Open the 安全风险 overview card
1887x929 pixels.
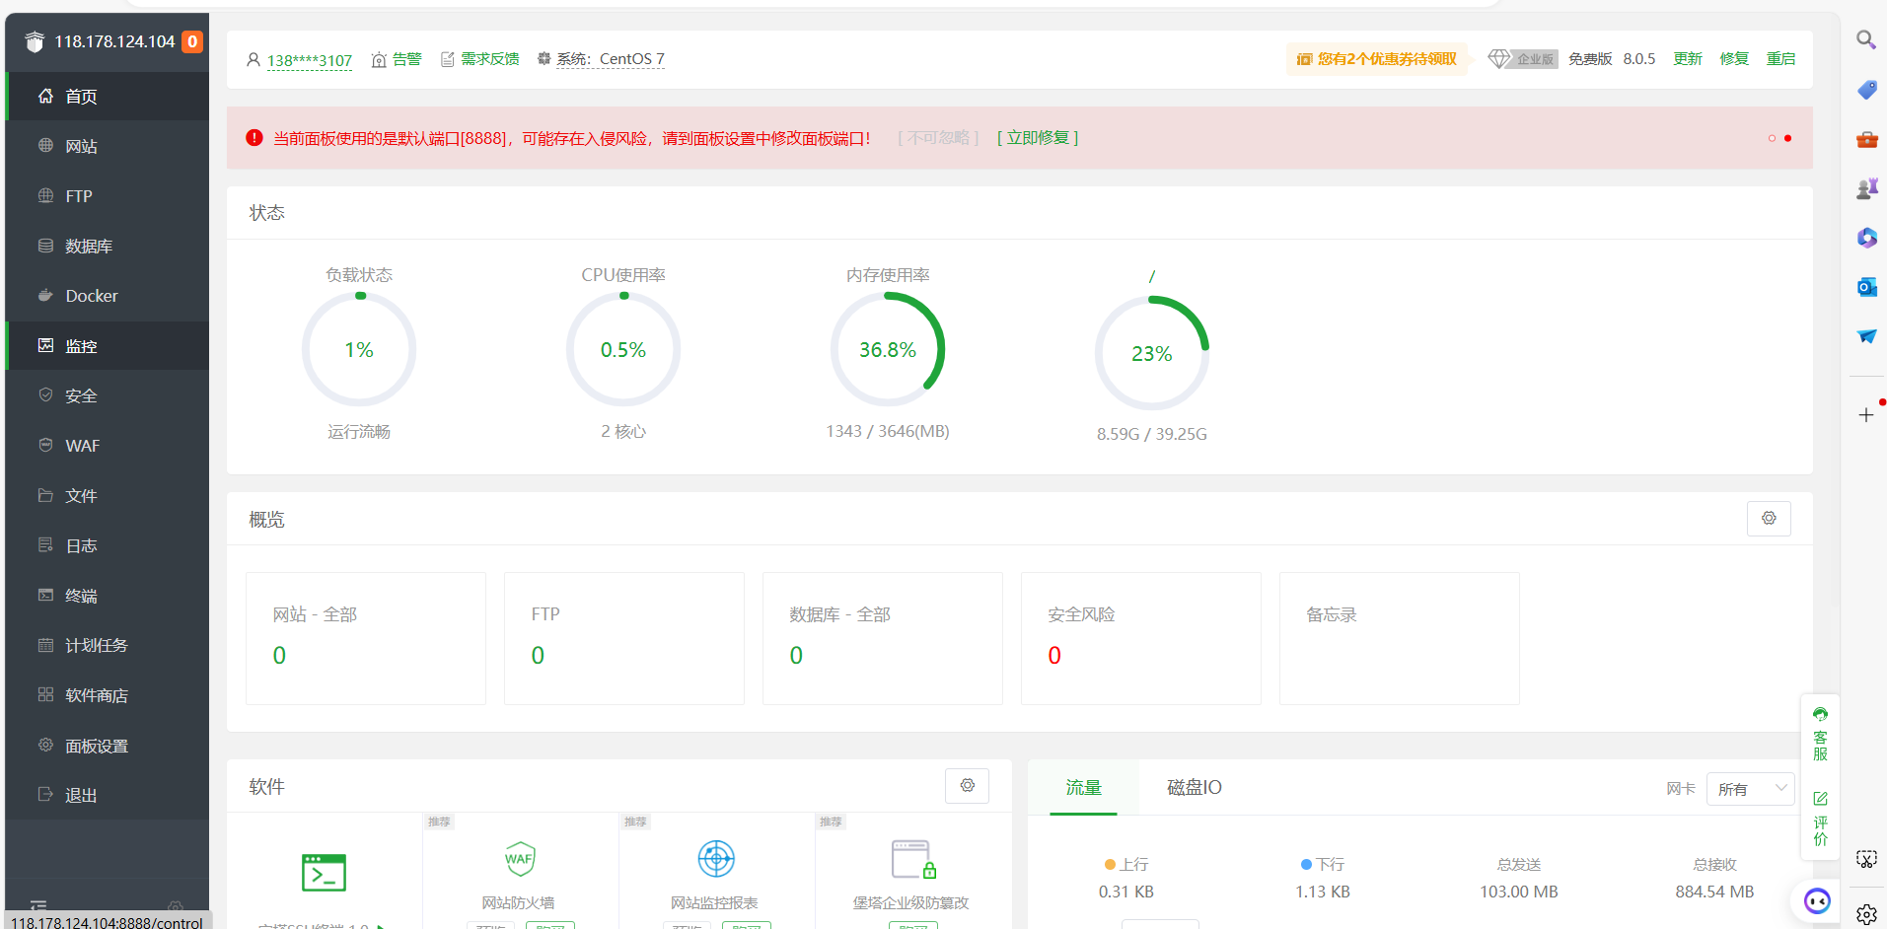point(1140,638)
